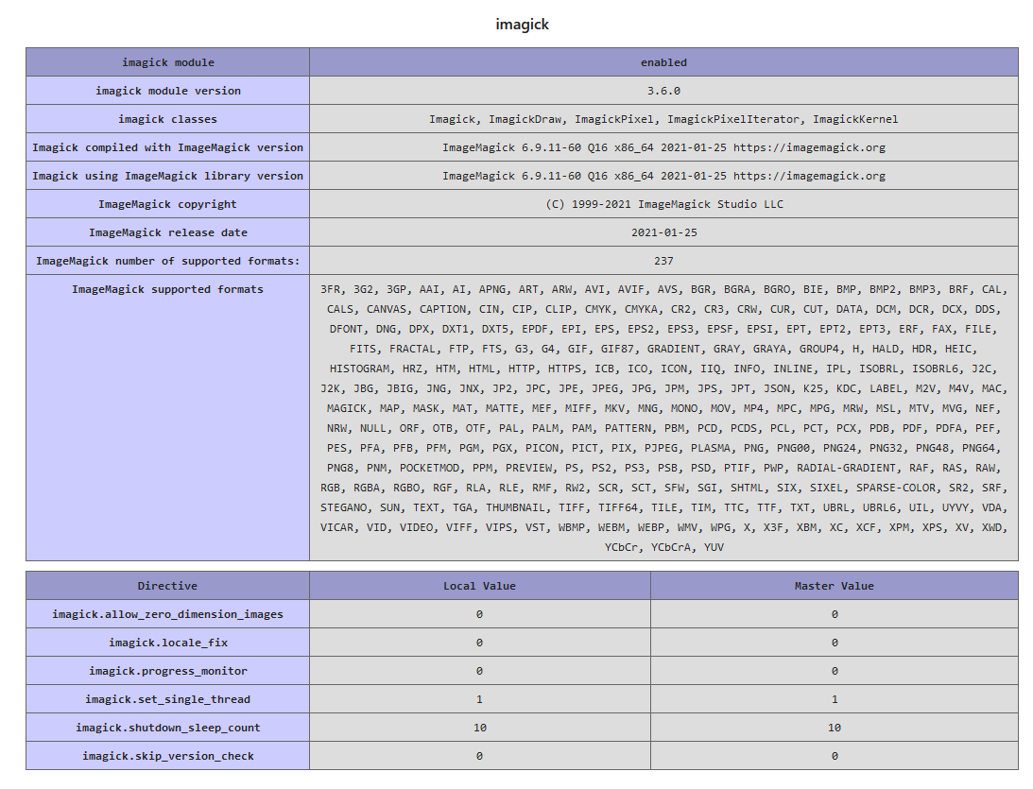Click master value of imagick.locale_fix
Screen dimensions: 1033x789
pos(834,643)
